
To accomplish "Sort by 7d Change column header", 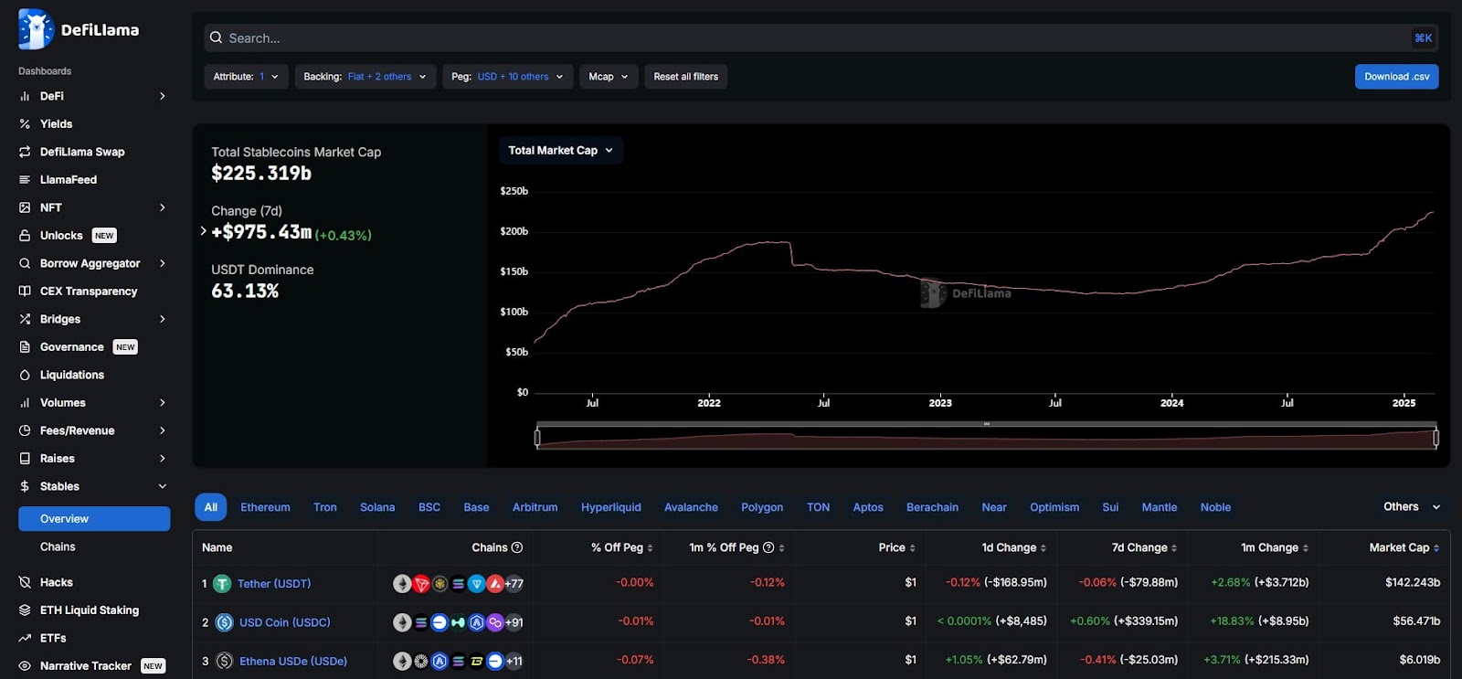I will 1144,547.
